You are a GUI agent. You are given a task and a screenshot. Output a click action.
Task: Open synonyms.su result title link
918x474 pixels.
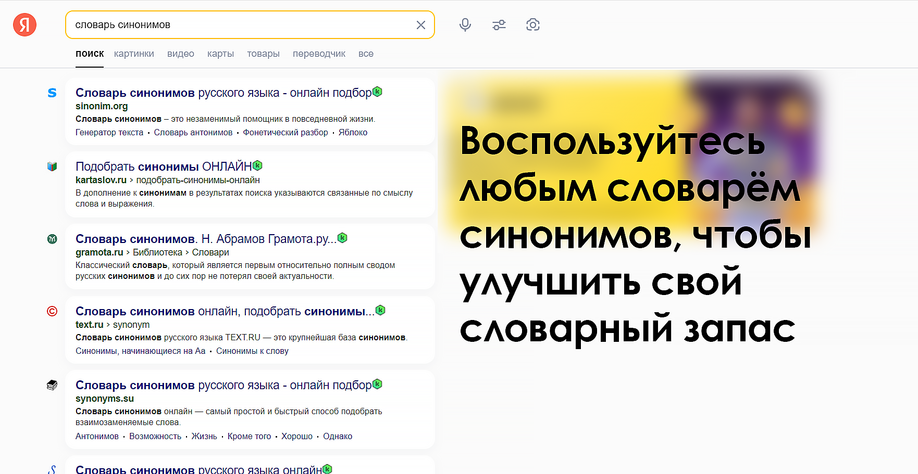(224, 385)
